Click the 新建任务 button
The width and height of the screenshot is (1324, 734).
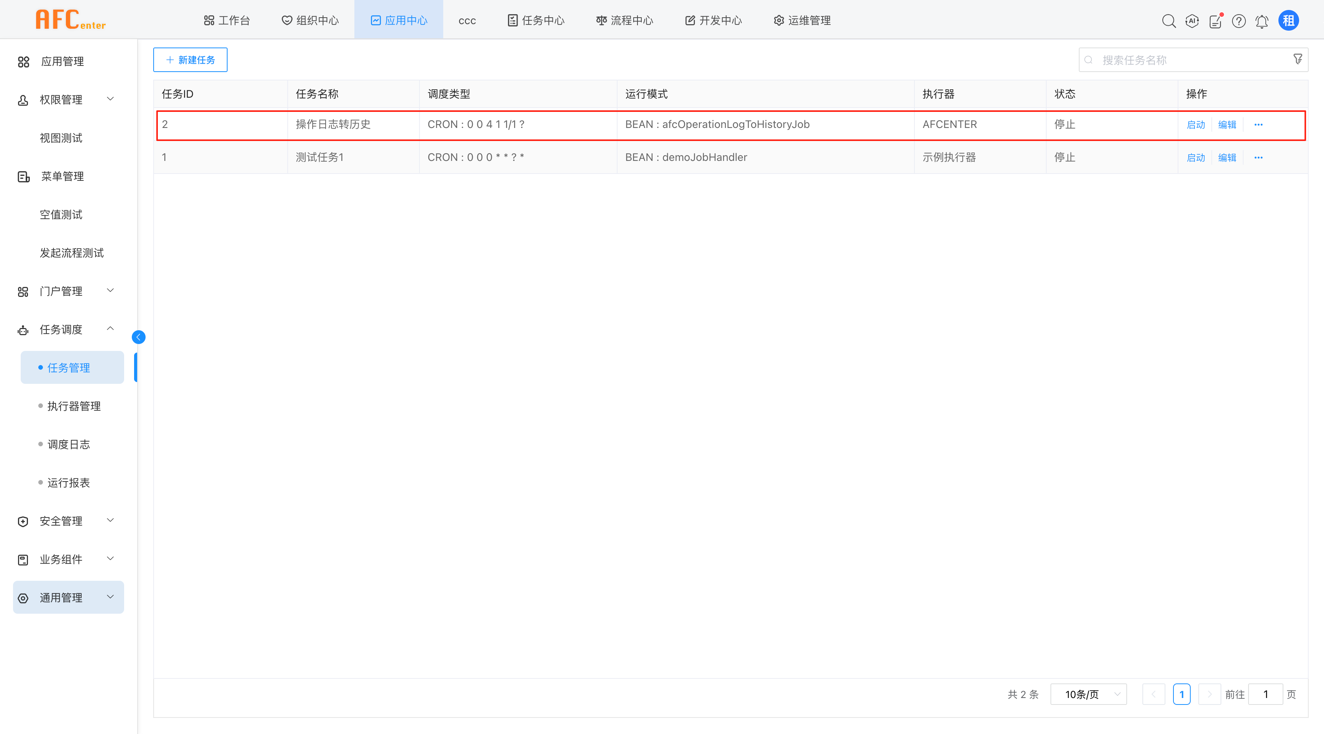[x=190, y=60]
